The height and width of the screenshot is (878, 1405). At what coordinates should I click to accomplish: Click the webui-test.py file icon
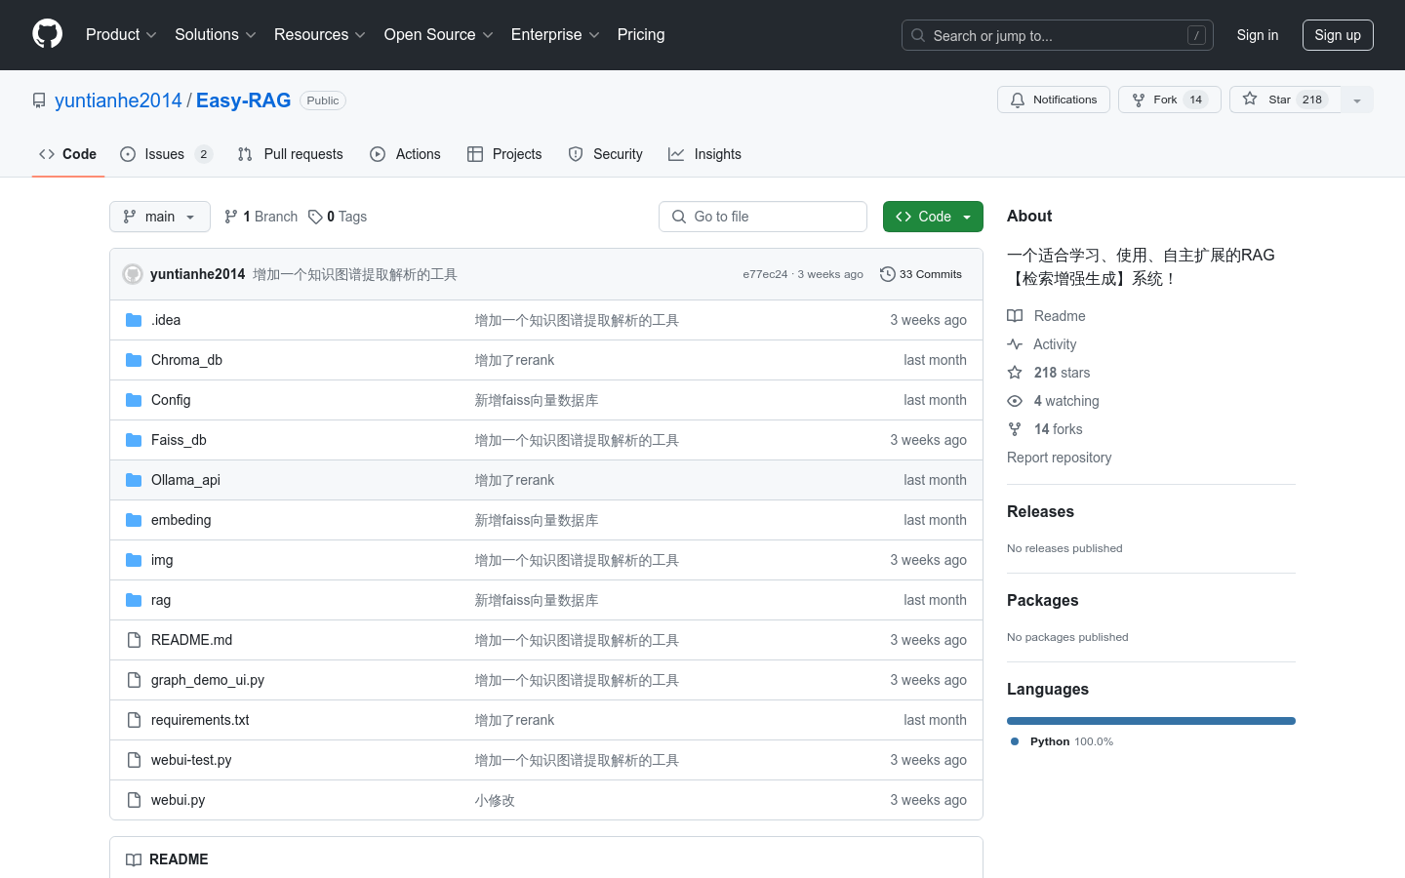coord(134,760)
